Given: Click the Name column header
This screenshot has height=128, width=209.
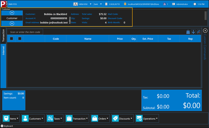Looking at the screenshot, I should tap(88, 39).
